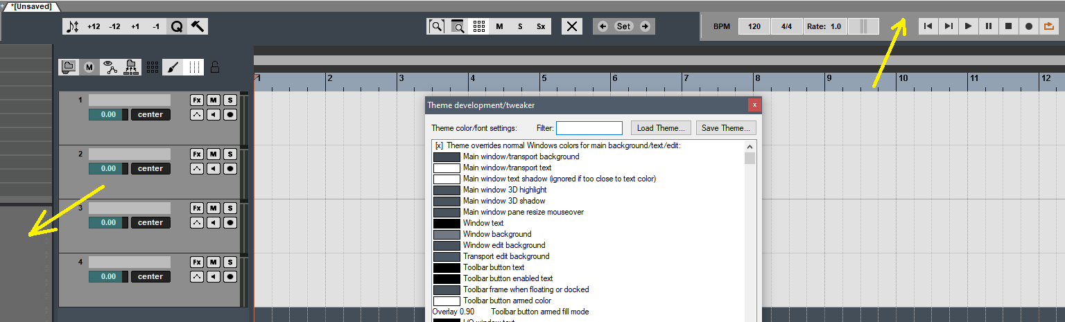
Task: Click the Toolbar button armed color swatch
Action: 447,301
